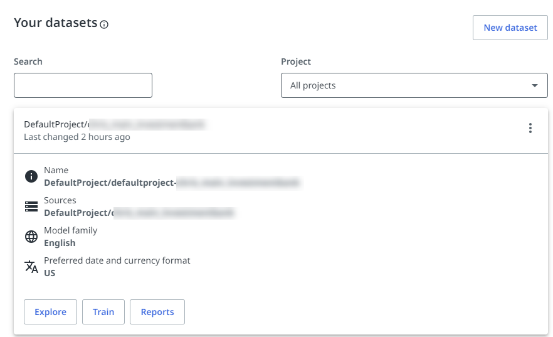The width and height of the screenshot is (553, 337).
Task: Click the US date format value
Action: [50, 273]
